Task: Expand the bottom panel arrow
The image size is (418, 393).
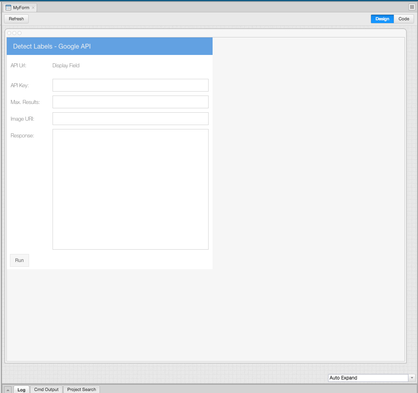Action: (8, 390)
